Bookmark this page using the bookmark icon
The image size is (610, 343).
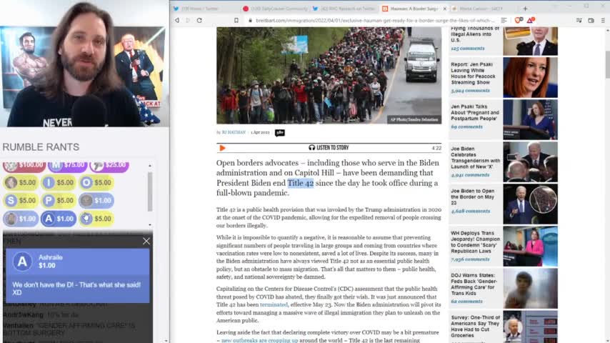pos(236,20)
